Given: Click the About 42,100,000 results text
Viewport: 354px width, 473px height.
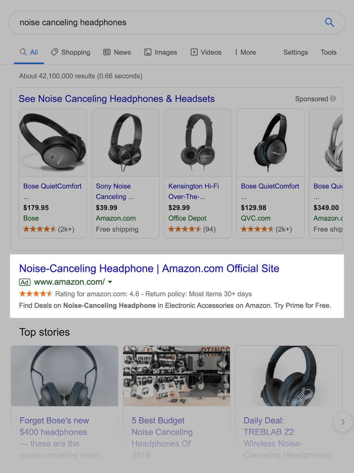Looking at the screenshot, I should click(80, 76).
